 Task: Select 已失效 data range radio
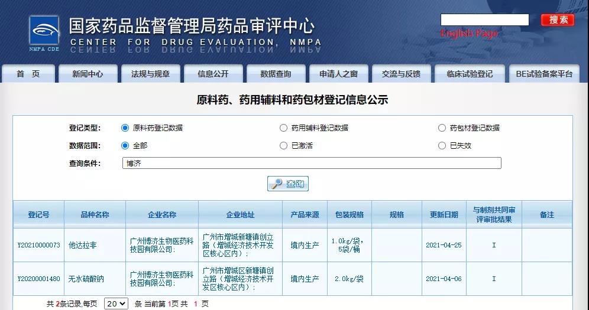point(442,145)
